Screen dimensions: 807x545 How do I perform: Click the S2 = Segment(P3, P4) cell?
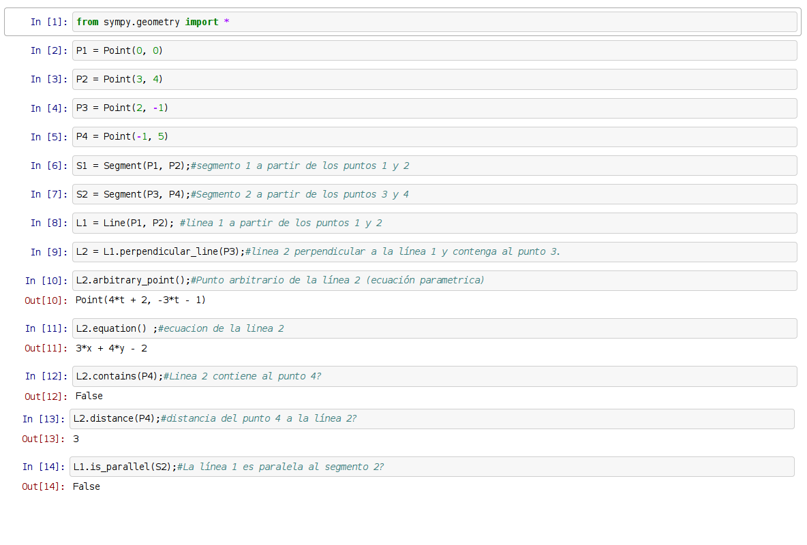[x=435, y=194]
